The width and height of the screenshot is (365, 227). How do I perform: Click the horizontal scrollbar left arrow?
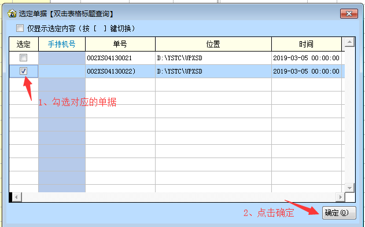click(16, 197)
